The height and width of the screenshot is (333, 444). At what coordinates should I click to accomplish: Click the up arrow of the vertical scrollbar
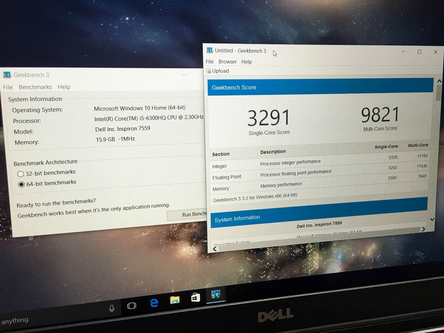(x=439, y=81)
